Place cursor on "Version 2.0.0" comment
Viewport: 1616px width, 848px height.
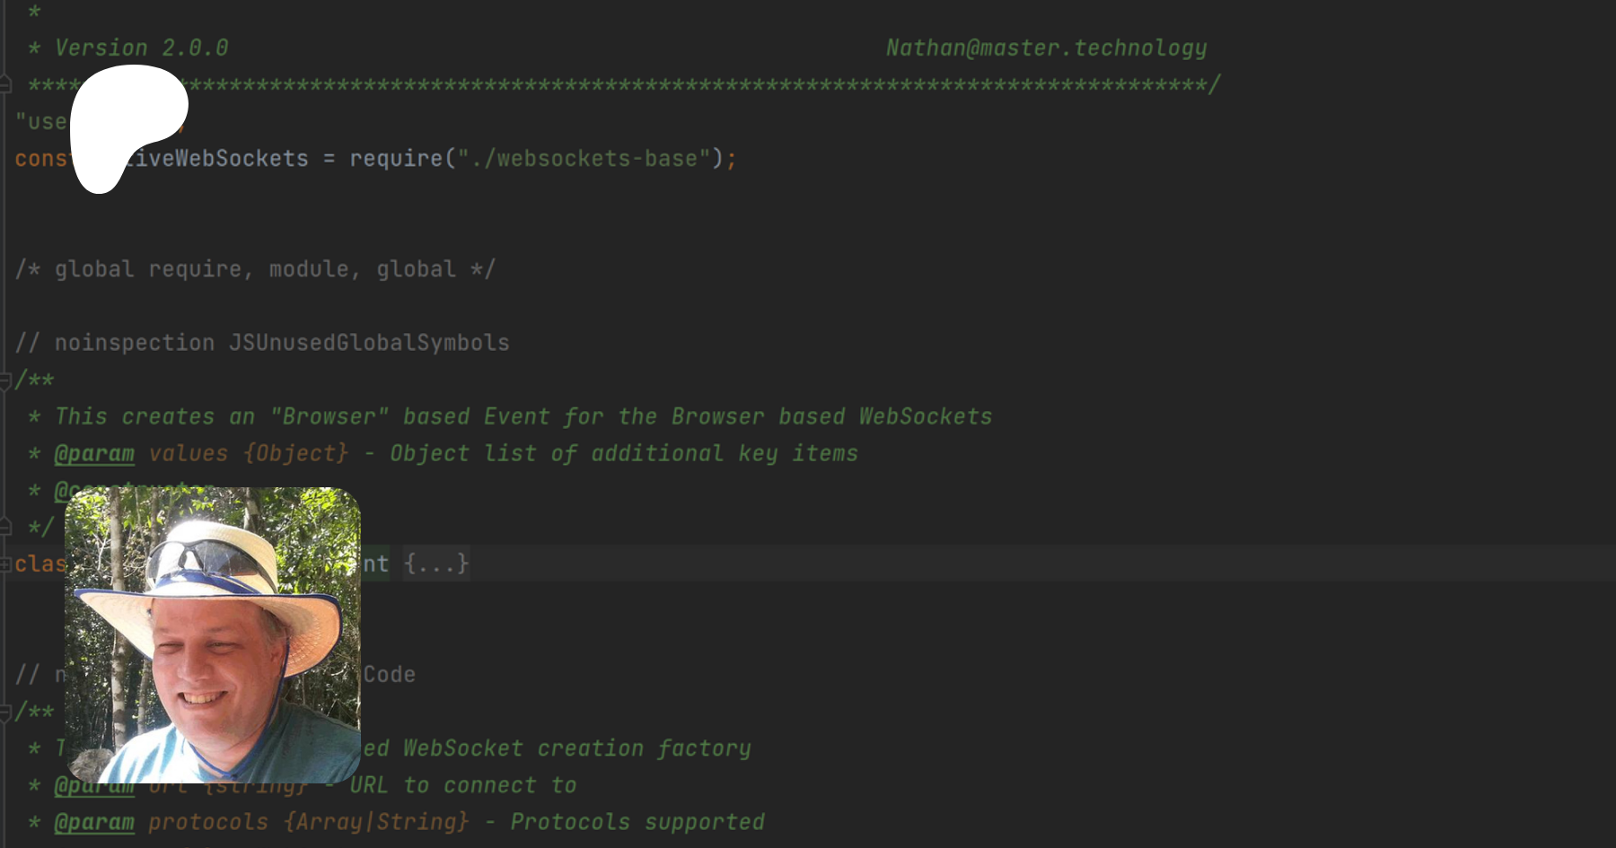pyautogui.click(x=142, y=48)
